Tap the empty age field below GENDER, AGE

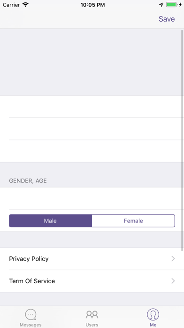click(92, 198)
